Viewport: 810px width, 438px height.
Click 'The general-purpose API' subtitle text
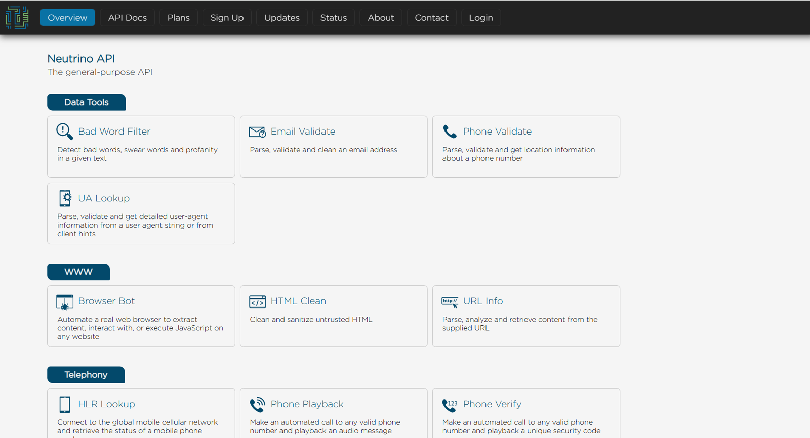pos(100,72)
